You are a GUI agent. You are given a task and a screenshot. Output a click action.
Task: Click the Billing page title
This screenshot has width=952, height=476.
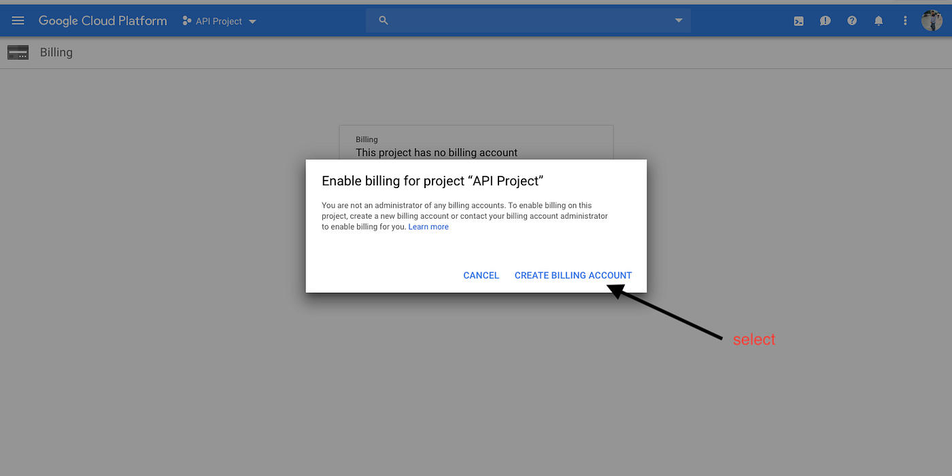(56, 52)
